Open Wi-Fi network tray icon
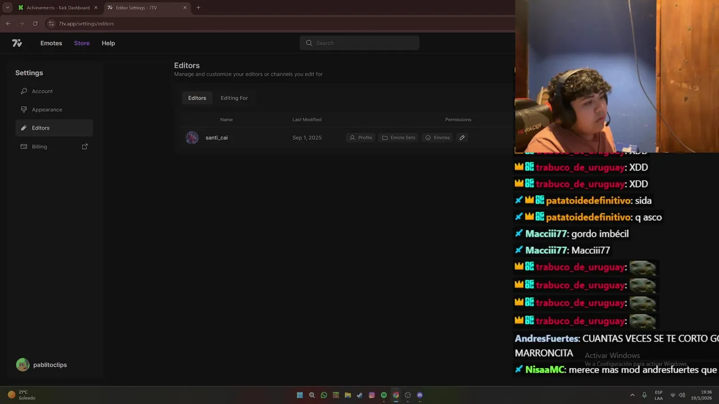The height and width of the screenshot is (404, 719). coord(673,395)
